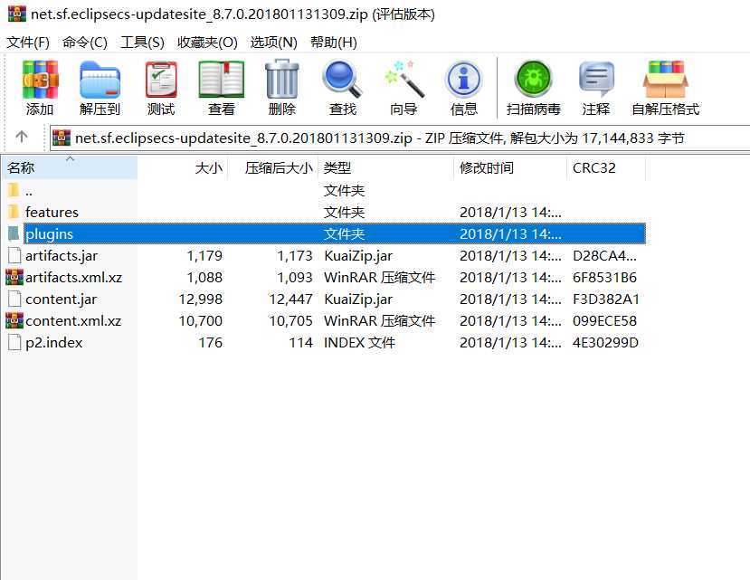Sort by 压缩后大小 column header
The height and width of the screenshot is (580, 750).
(x=273, y=168)
